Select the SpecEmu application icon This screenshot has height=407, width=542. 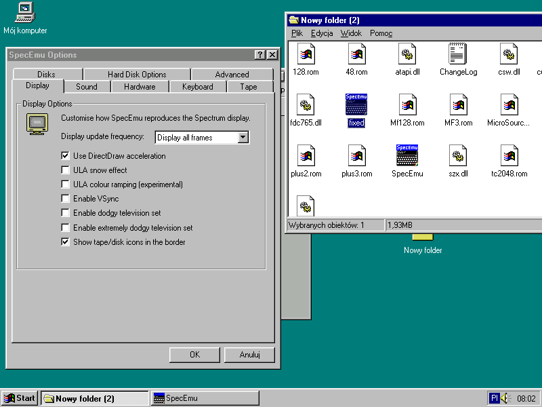point(407,155)
